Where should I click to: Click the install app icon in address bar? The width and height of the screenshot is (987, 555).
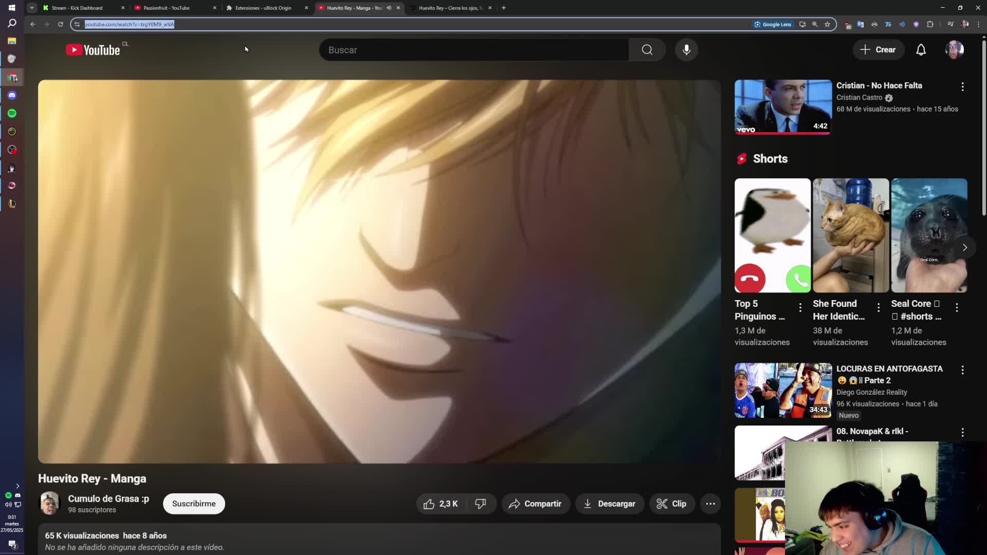[802, 24]
